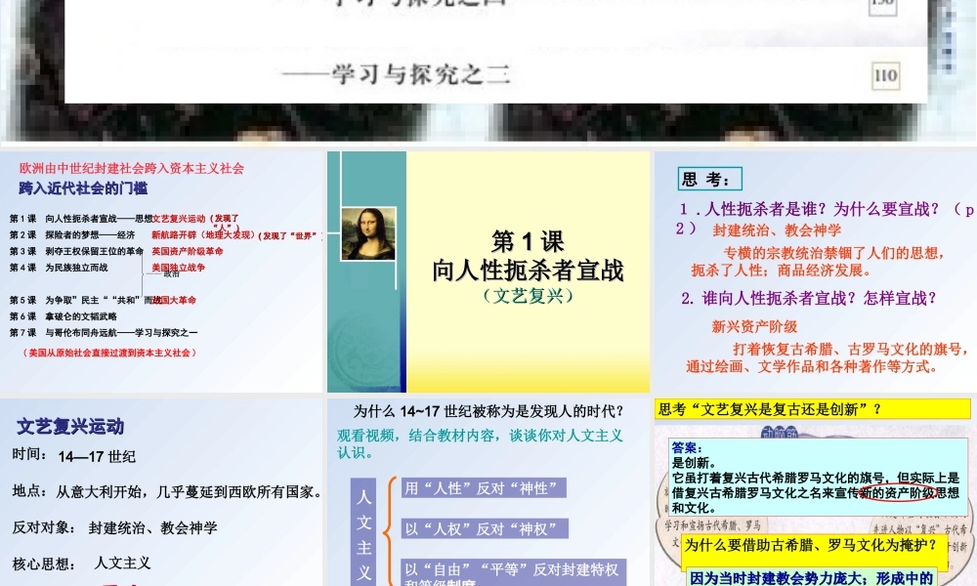Open the 第1课 向人性扼杀者宣战 title slide
The image size is (977, 586).
click(x=488, y=272)
